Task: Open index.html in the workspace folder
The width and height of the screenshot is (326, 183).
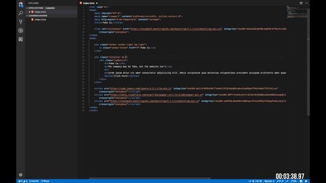Action: click(x=40, y=19)
